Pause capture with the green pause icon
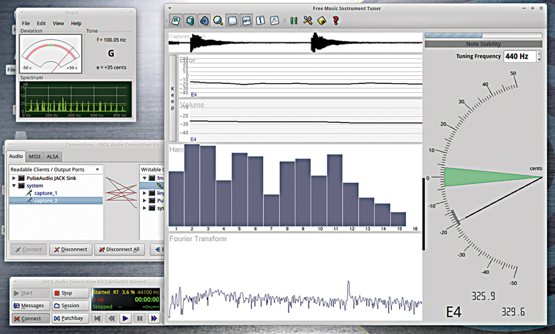This screenshot has height=334, width=555. pos(294,21)
